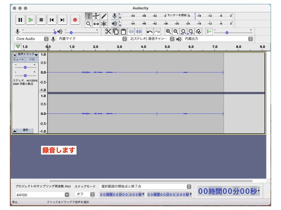Viewport: 281px width, 210px height.
Task: Adjust the playback speed slider
Action: (x=233, y=32)
